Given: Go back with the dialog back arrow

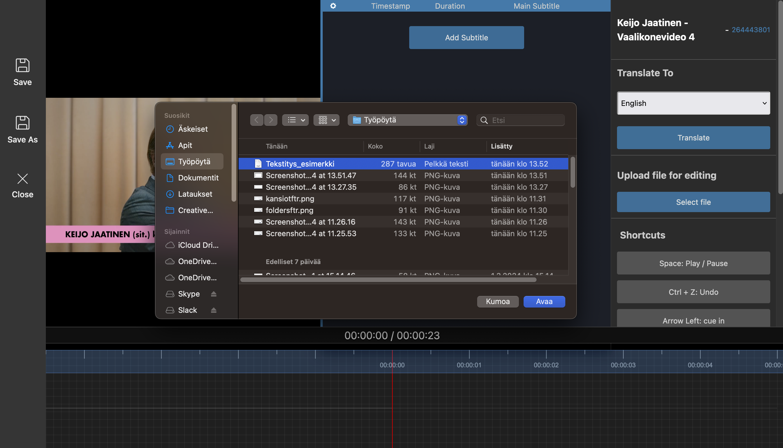Looking at the screenshot, I should [256, 120].
